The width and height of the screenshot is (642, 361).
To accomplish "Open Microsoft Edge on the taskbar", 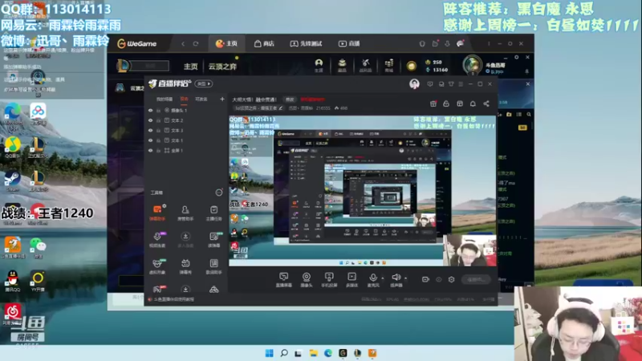I will point(328,353).
